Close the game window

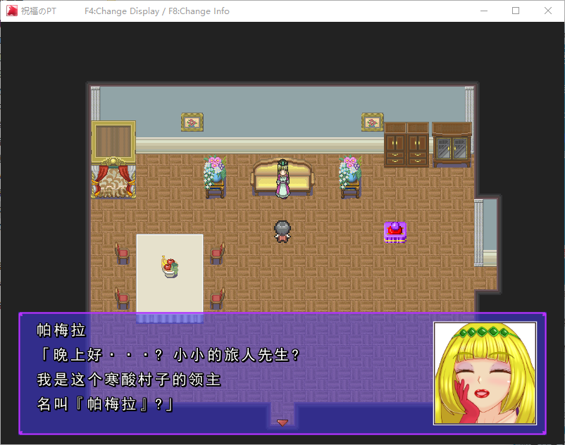pyautogui.click(x=548, y=11)
